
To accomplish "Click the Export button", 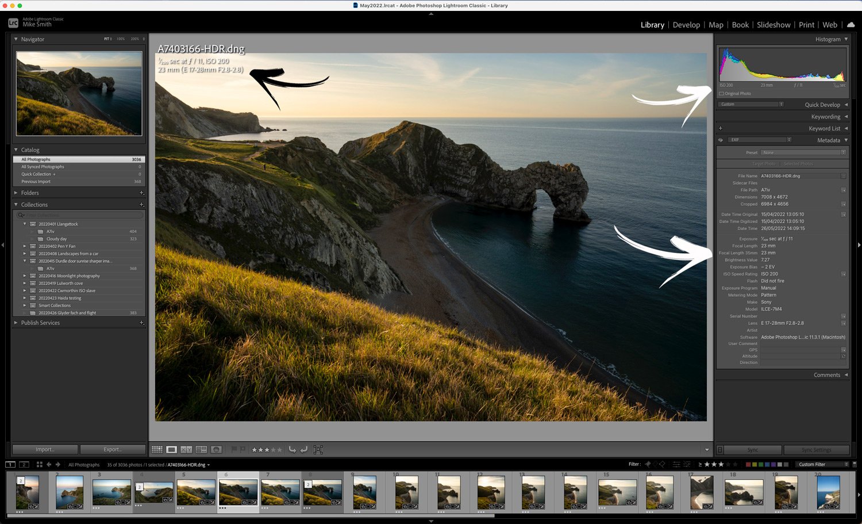I will 113,450.
